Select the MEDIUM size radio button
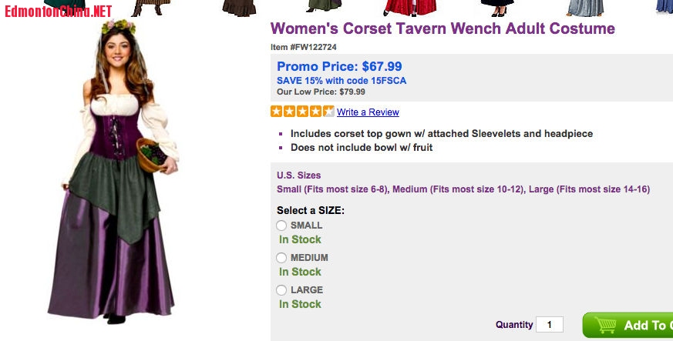The height and width of the screenshot is (341, 673). pyautogui.click(x=281, y=258)
